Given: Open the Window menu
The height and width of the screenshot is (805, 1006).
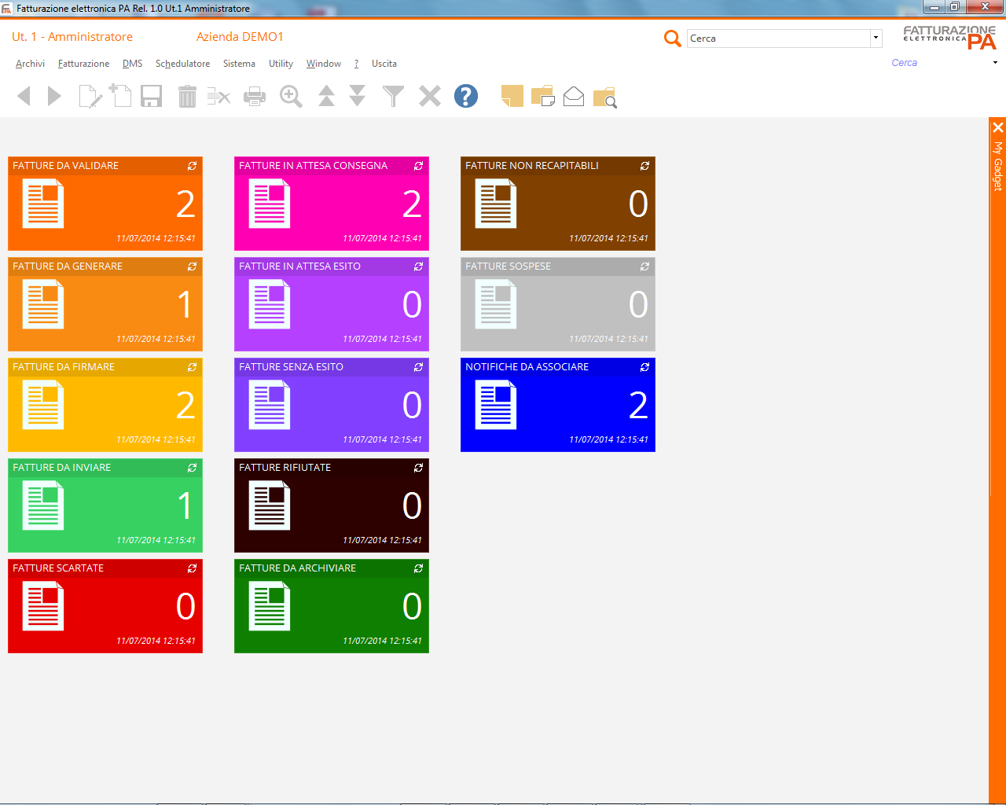Looking at the screenshot, I should (324, 64).
